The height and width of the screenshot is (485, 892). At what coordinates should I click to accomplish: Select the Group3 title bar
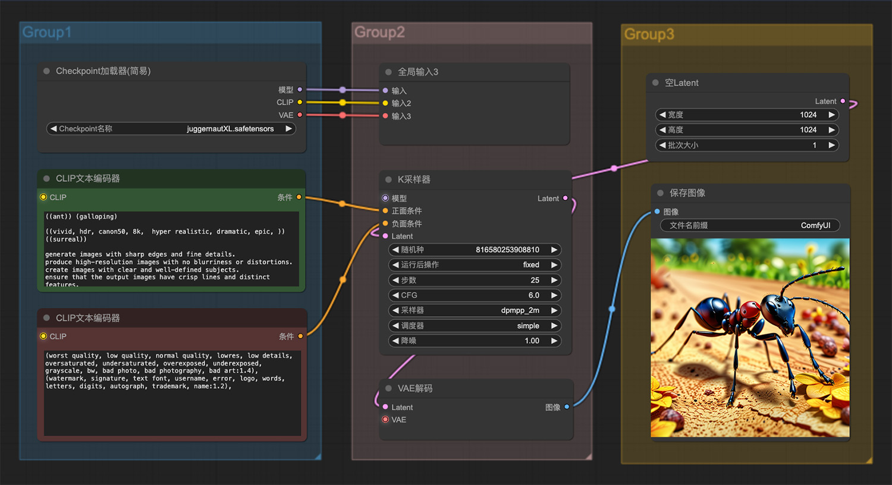click(x=747, y=34)
